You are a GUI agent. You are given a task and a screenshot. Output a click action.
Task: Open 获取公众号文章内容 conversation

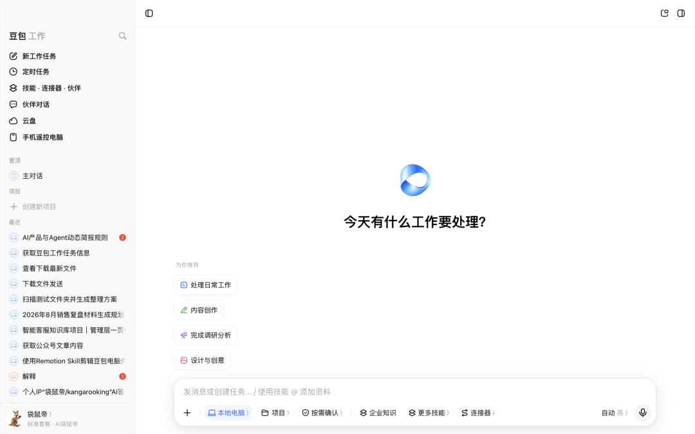coord(68,345)
